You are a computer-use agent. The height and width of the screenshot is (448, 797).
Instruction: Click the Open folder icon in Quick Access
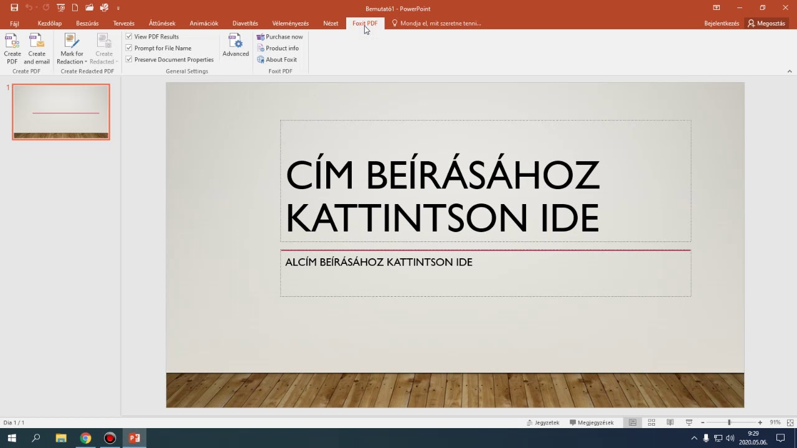pyautogui.click(x=90, y=8)
